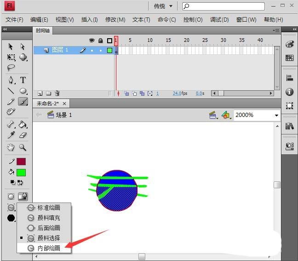The width and height of the screenshot is (298, 261).
Task: Pick the Paint Bucket tool
Action: tap(23, 125)
